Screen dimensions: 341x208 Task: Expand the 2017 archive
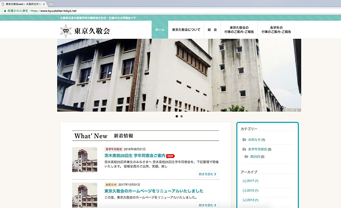[250, 181]
